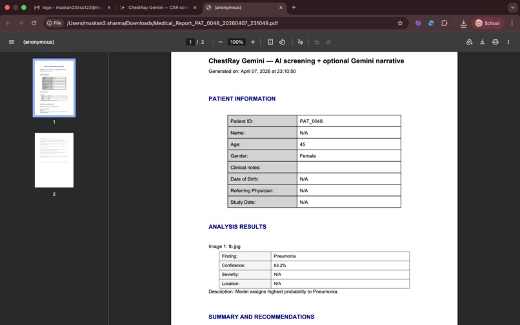Close the ChestRay Gemini tab
The width and height of the screenshot is (520, 325).
coord(195,7)
